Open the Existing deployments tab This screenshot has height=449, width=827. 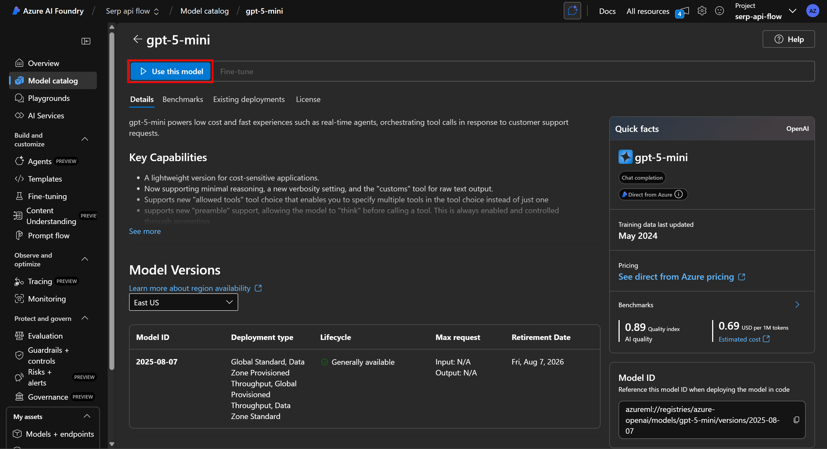[x=249, y=100]
